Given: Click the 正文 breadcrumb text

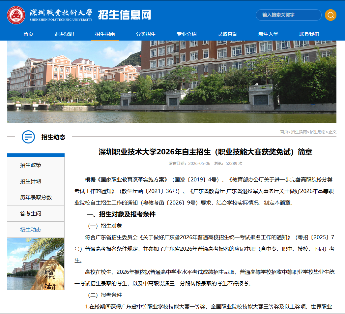Looking at the screenshot, I should (x=332, y=132).
